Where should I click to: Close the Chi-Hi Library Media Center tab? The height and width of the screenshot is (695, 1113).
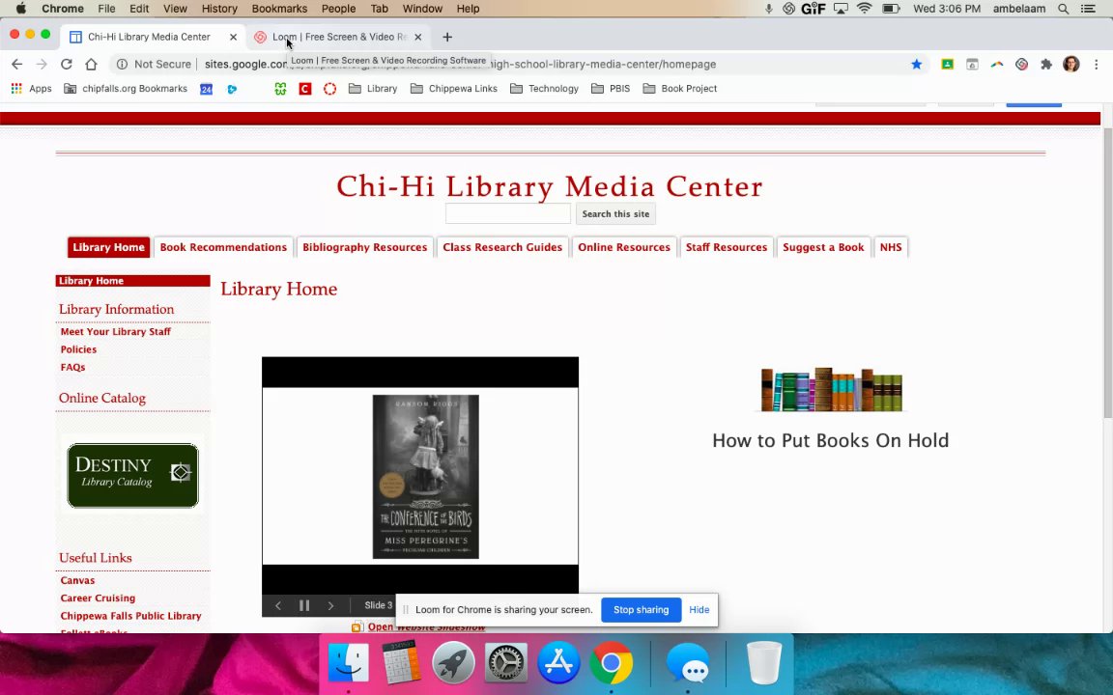233,37
